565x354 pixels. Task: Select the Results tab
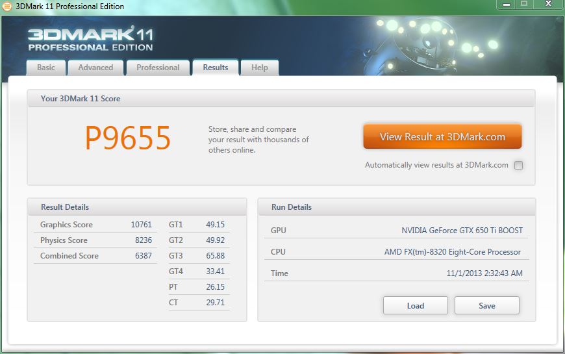tap(216, 68)
